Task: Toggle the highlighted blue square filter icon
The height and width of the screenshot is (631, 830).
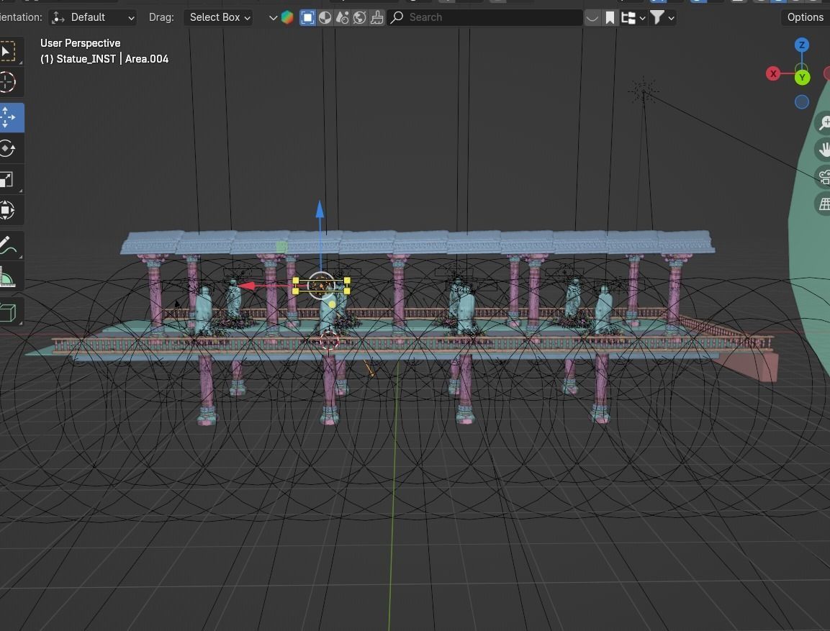Action: pyautogui.click(x=307, y=17)
